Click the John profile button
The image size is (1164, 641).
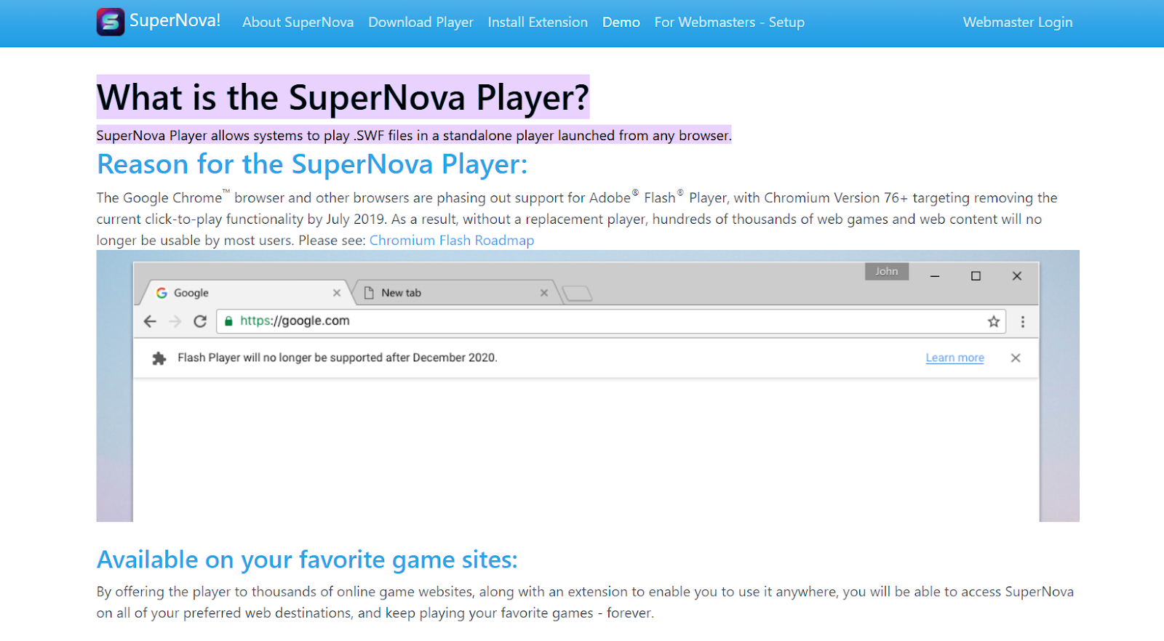887,271
